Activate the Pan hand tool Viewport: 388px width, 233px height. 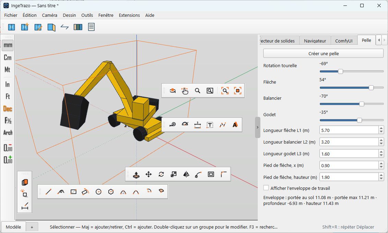185,91
